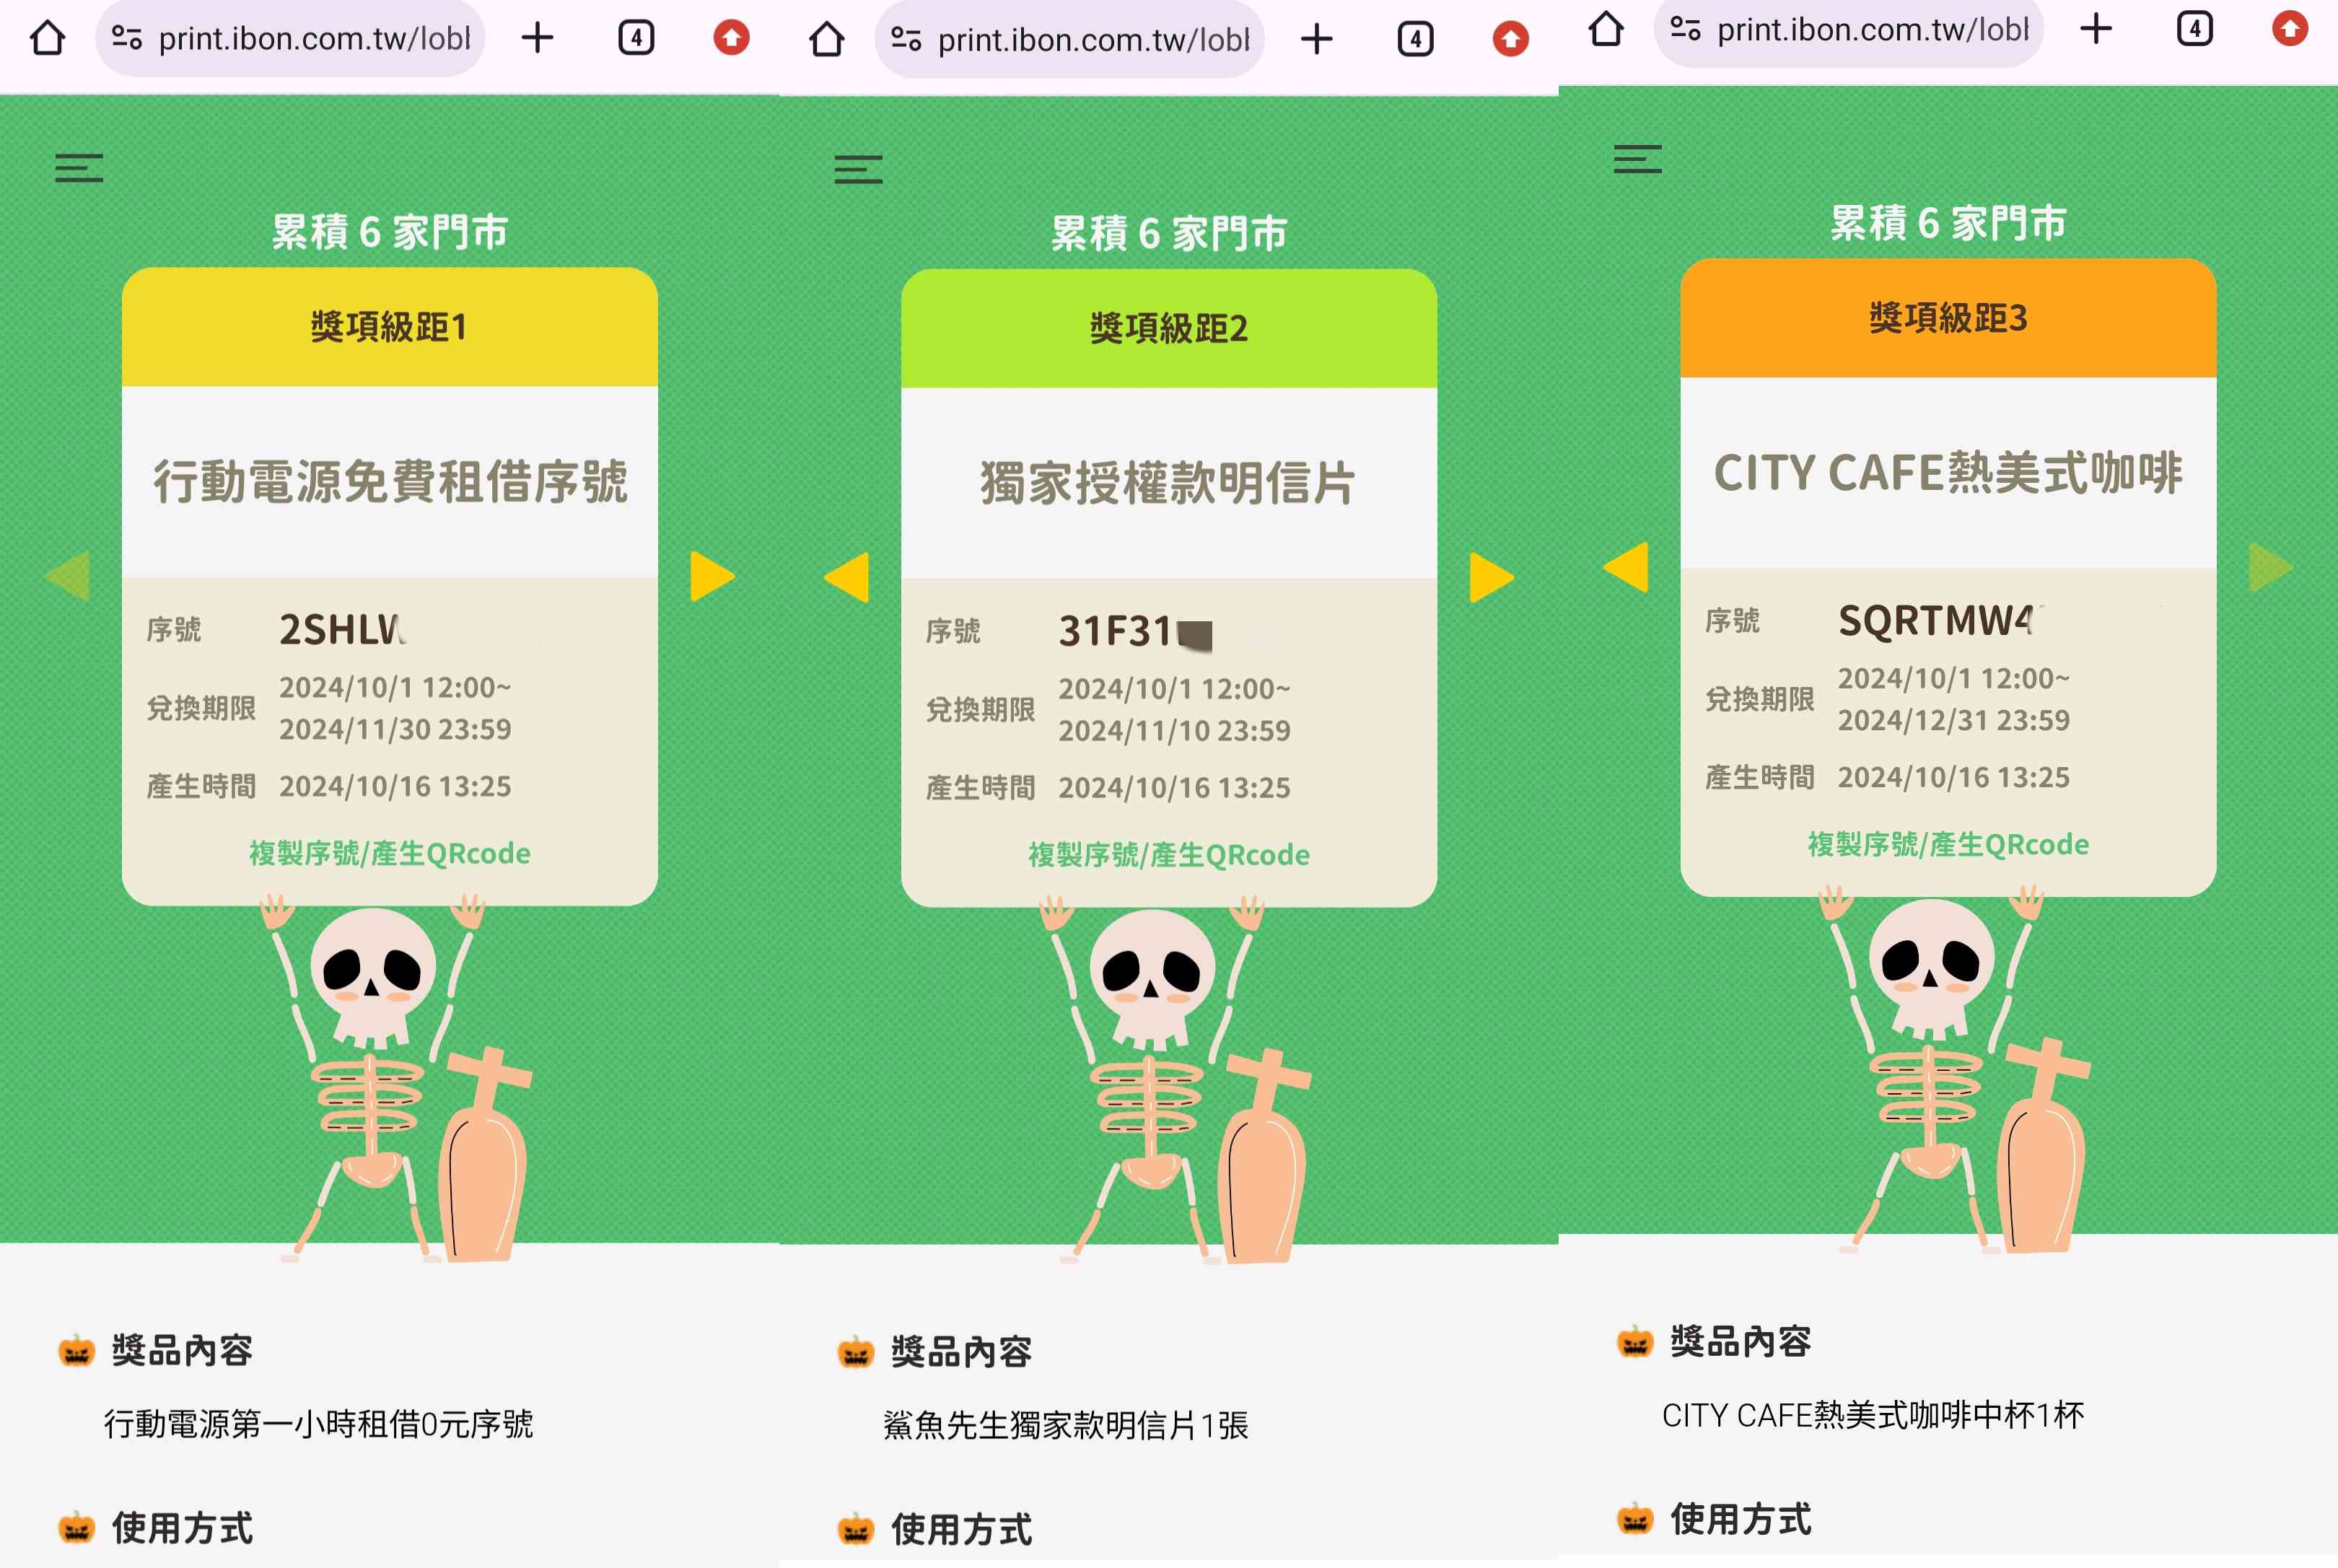Click 獎品內容 heading in left screenshot

point(182,1350)
